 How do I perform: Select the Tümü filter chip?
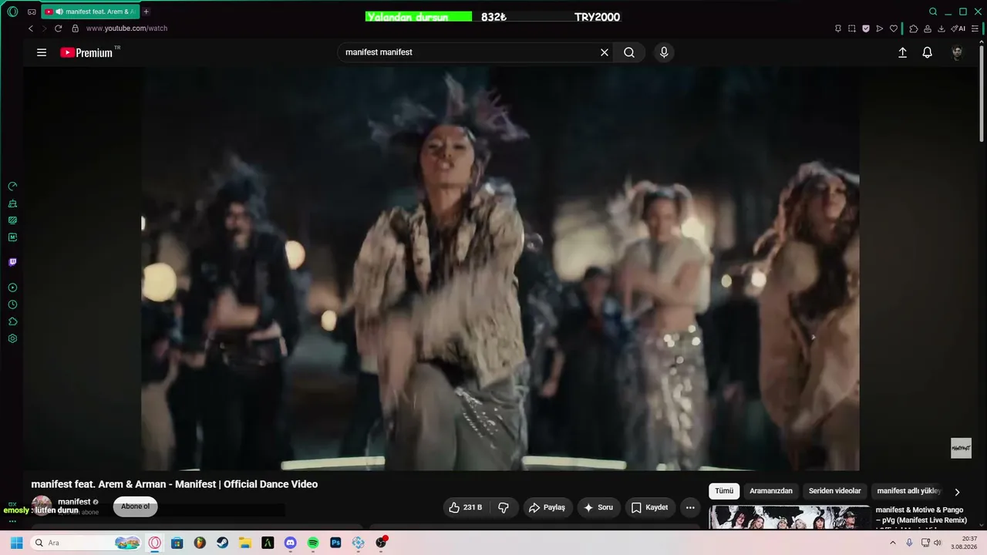pos(724,491)
